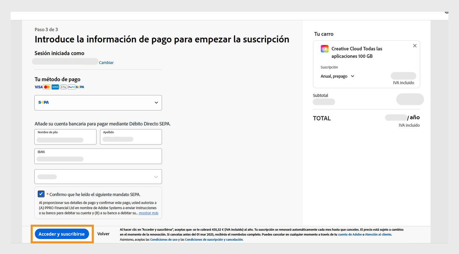Screen dimensions: 459x254
Task: Click the SEPA logo beside PayPal
Action: tap(80, 87)
